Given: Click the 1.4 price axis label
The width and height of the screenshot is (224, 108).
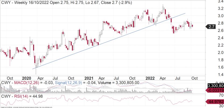Looking at the screenshot, I should (220, 75).
